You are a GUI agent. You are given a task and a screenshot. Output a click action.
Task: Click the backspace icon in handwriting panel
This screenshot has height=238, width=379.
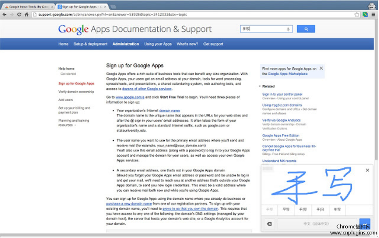pyautogui.click(x=269, y=224)
